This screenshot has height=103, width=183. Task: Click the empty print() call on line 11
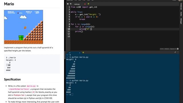(79, 31)
